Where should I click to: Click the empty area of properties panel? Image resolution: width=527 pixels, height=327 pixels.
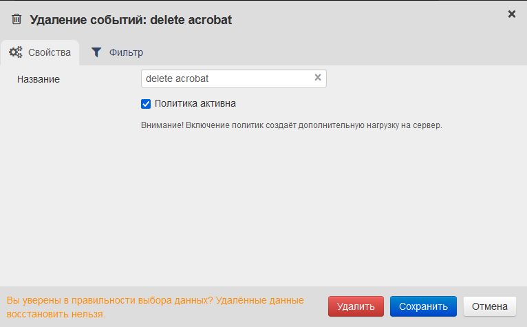pos(261,207)
